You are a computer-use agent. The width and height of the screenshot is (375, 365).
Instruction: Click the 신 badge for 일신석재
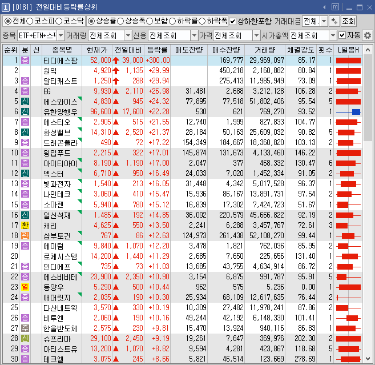click(25, 215)
